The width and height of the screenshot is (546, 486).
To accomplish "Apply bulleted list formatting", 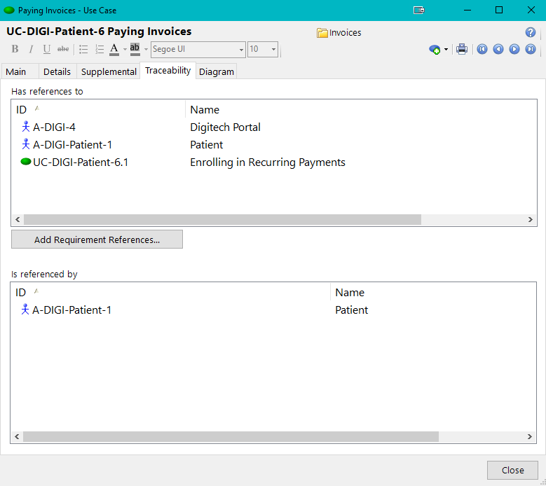I will (x=83, y=49).
